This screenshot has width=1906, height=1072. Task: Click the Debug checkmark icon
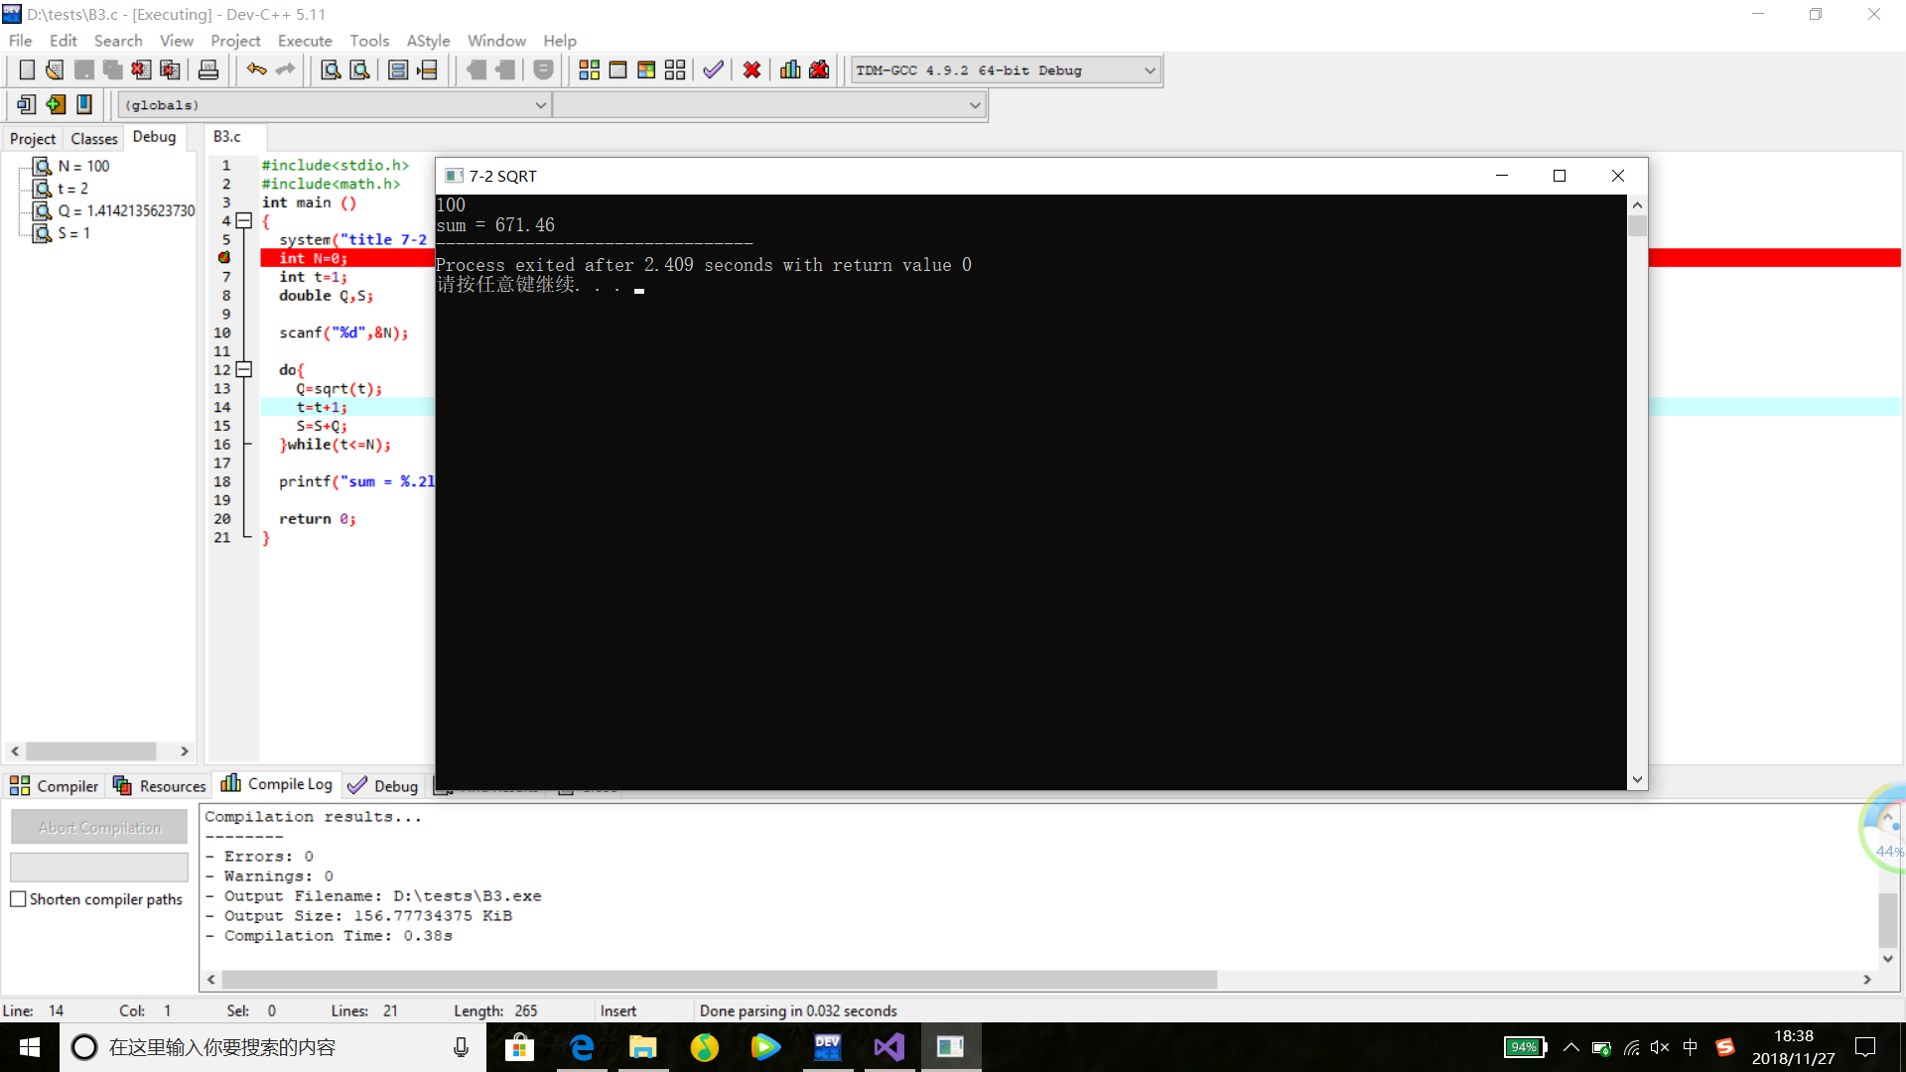(713, 70)
